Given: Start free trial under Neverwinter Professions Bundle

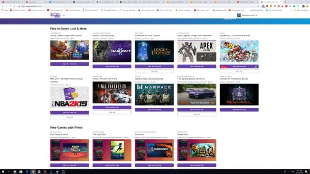Looking at the screenshot, I should tap(239, 110).
